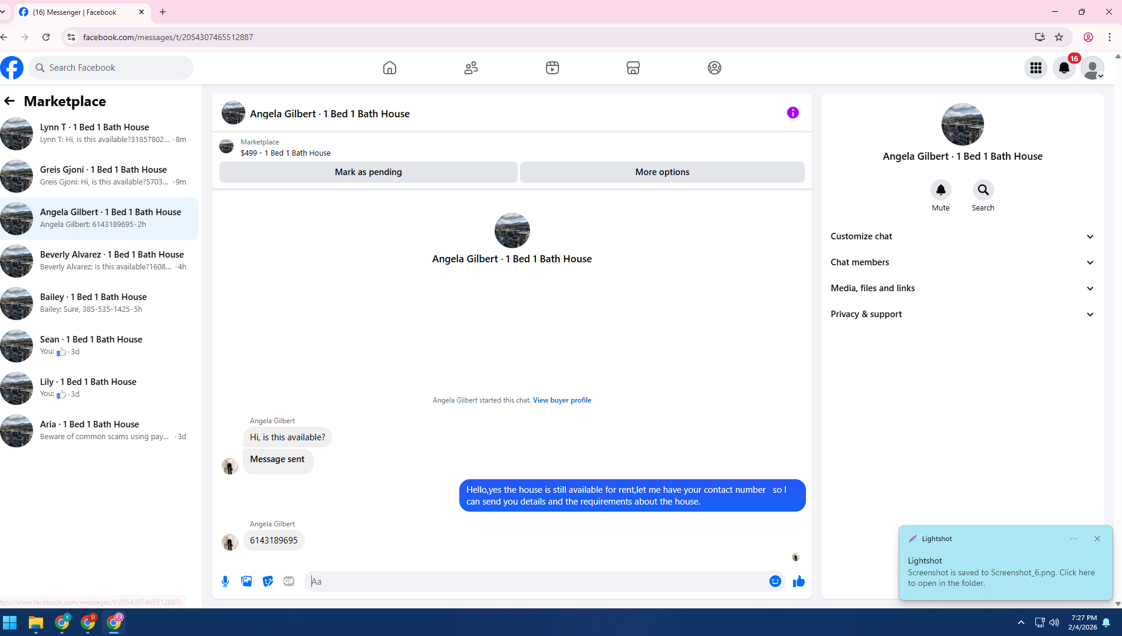Click Mark as pending button
This screenshot has width=1122, height=636.
tap(368, 172)
